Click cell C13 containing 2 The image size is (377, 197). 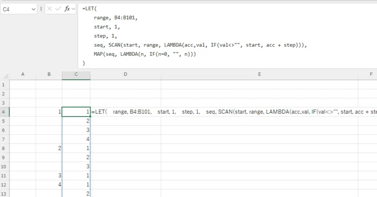coord(76,194)
